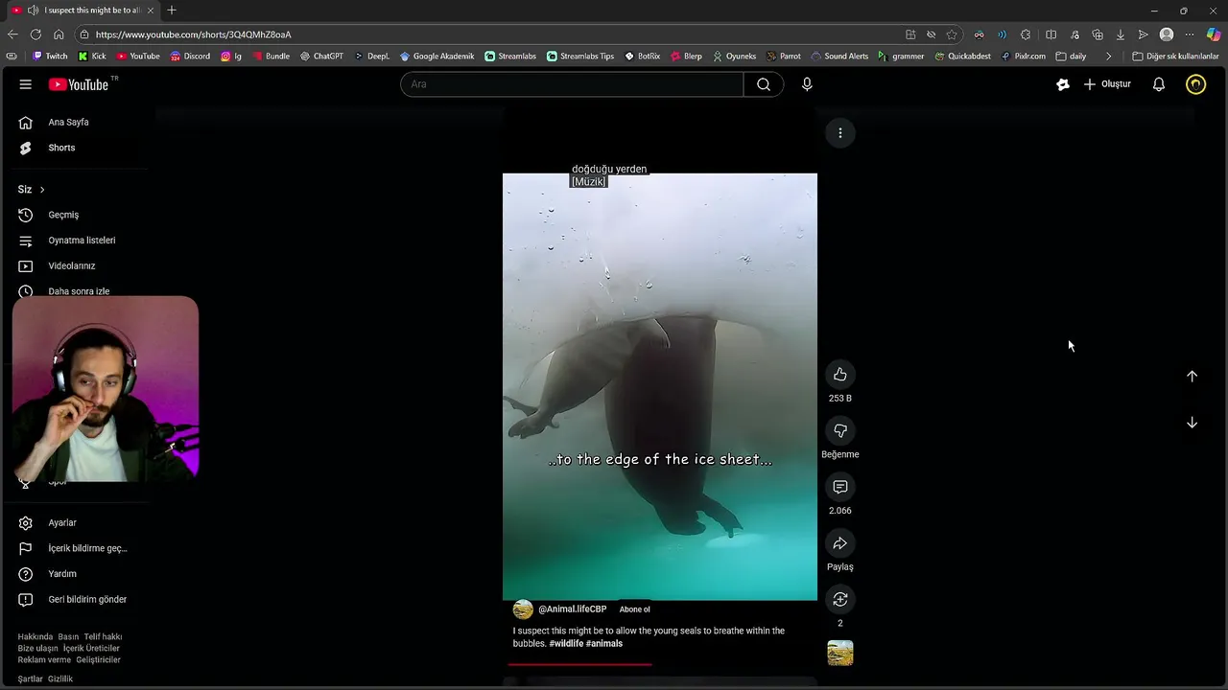
Task: Open Edge settings and more menu
Action: tap(1190, 34)
